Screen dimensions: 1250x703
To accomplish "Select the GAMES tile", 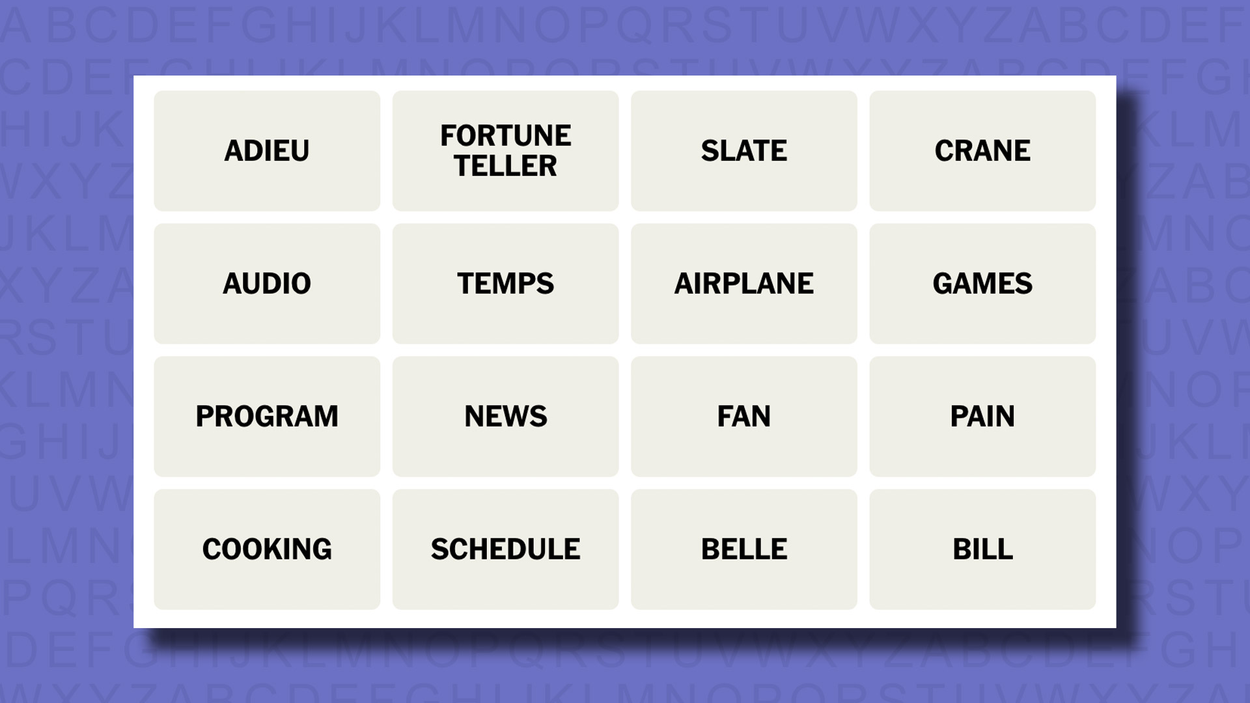I will pos(981,283).
